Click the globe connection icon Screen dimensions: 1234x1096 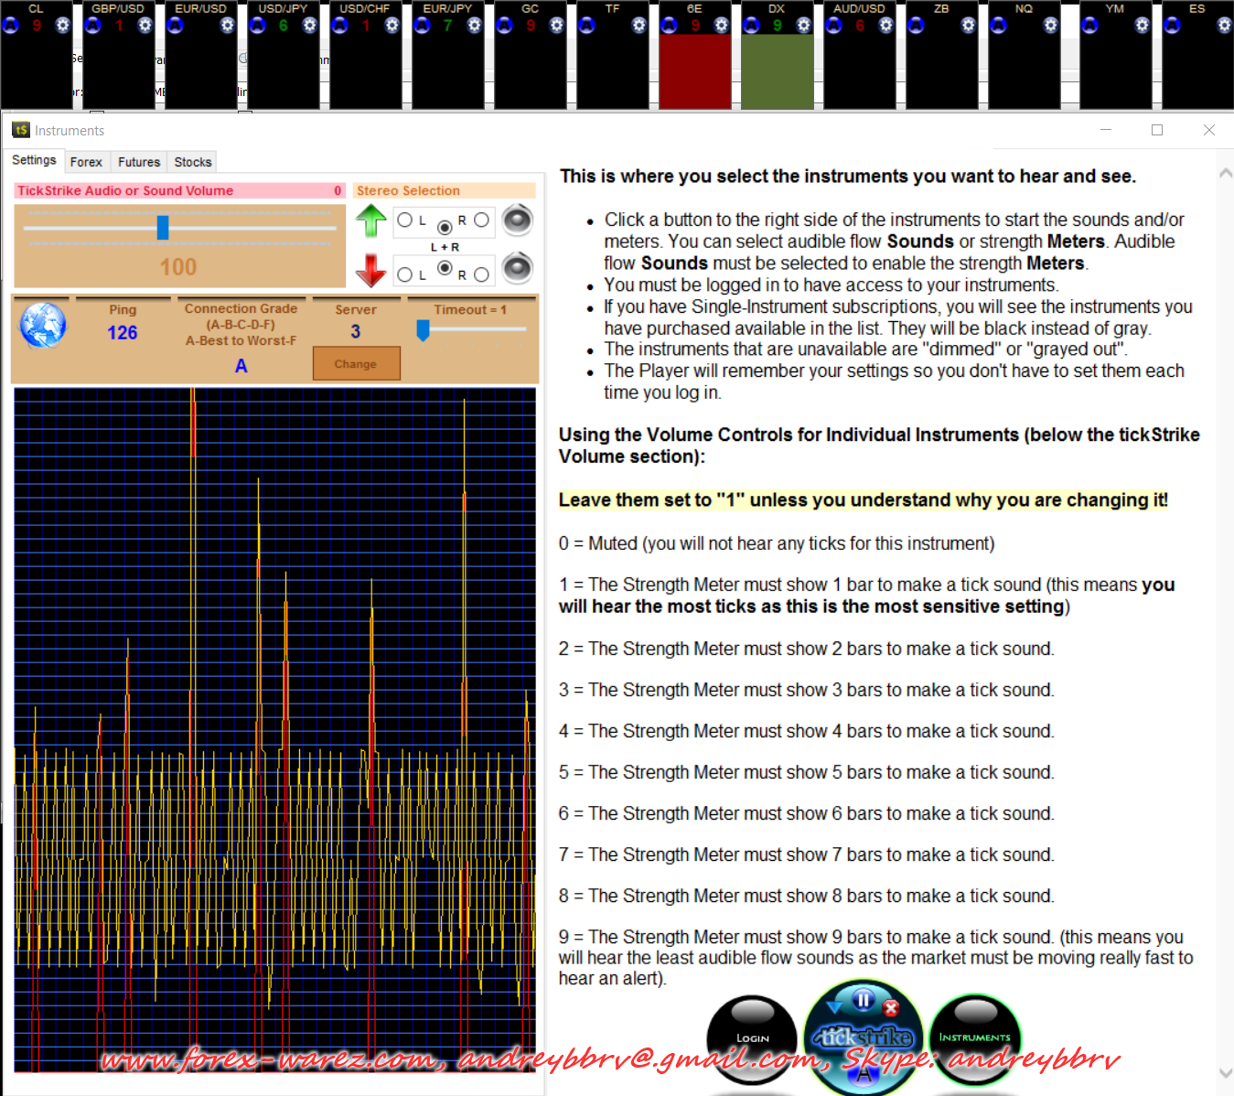[x=43, y=326]
